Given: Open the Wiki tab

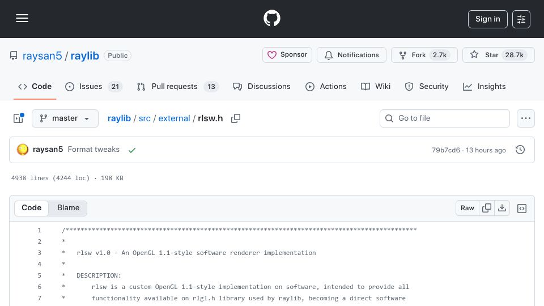Looking at the screenshot, I should [376, 86].
